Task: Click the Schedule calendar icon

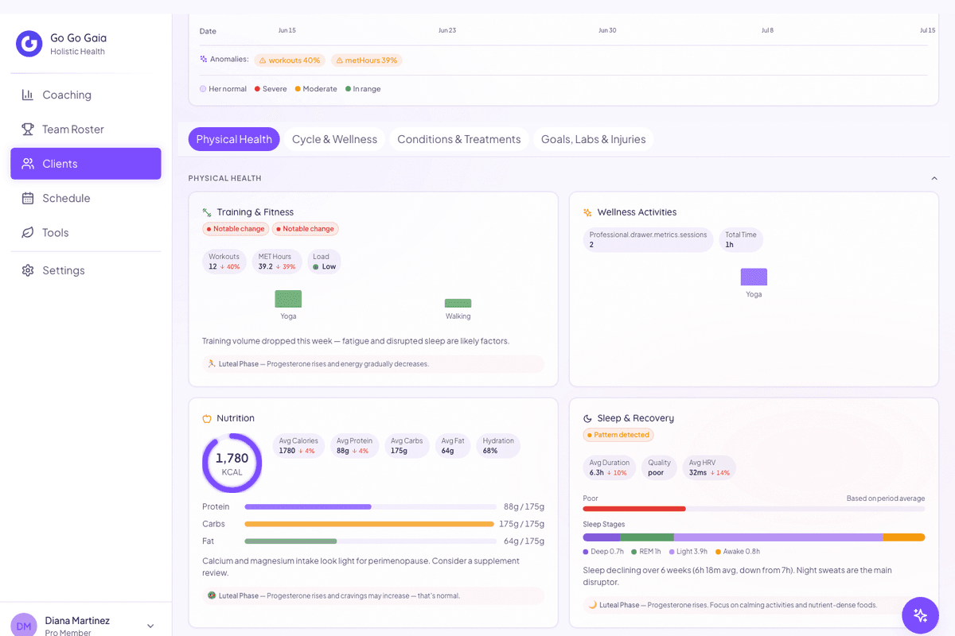Action: tap(27, 198)
